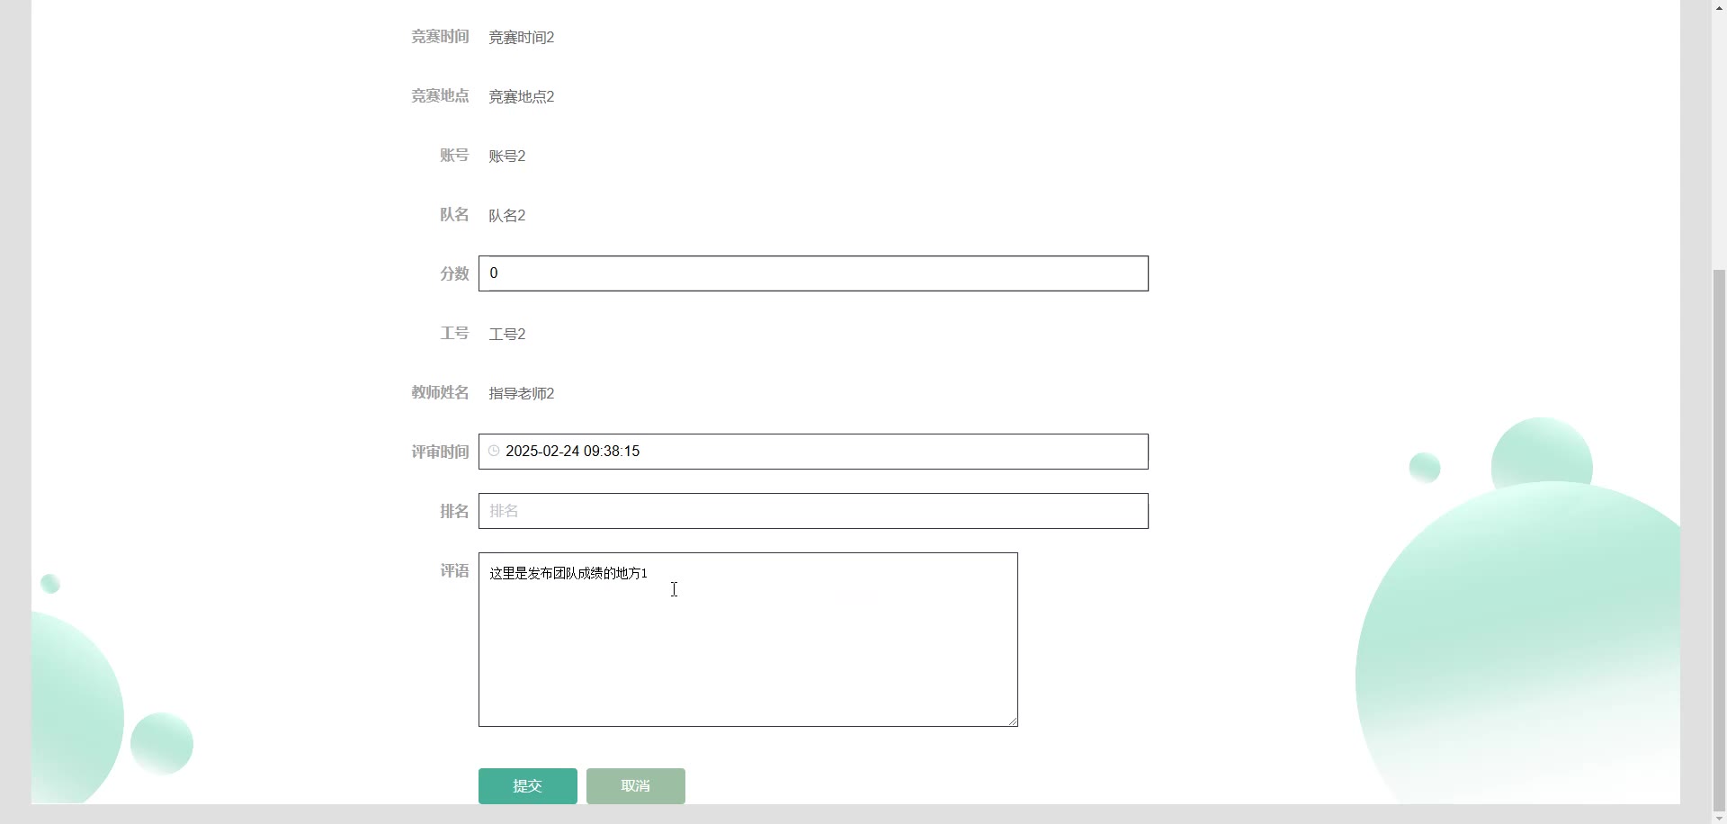The width and height of the screenshot is (1727, 824).
Task: Click the 队名2 value text
Action: pos(507,215)
